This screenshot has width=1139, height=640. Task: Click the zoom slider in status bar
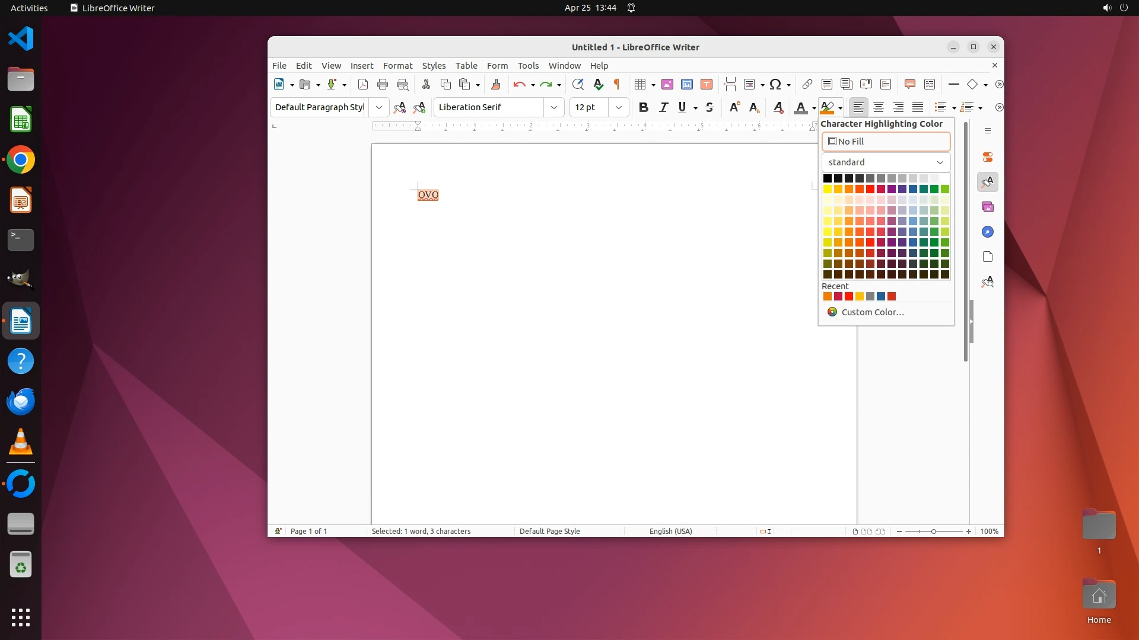tap(933, 532)
